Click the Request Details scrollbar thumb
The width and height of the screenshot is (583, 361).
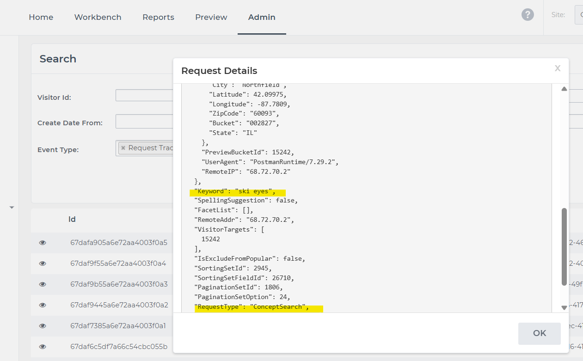coord(564,247)
